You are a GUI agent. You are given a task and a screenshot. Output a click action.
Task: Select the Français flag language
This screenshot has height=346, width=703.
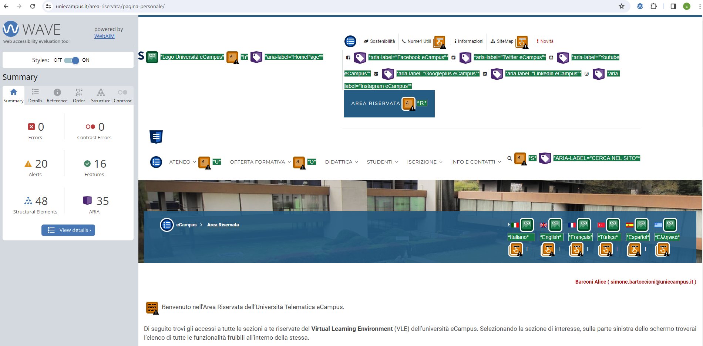pyautogui.click(x=572, y=225)
